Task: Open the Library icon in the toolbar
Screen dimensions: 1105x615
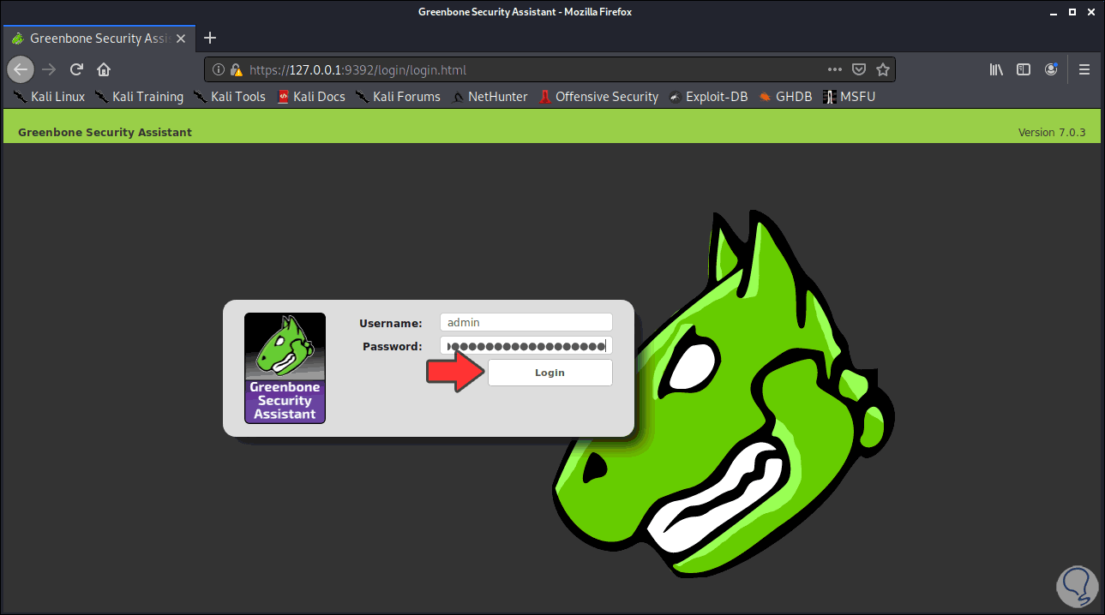Action: point(996,70)
